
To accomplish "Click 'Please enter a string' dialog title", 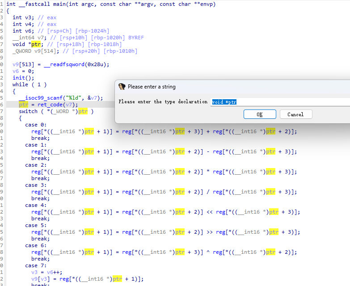I will pyautogui.click(x=152, y=87).
